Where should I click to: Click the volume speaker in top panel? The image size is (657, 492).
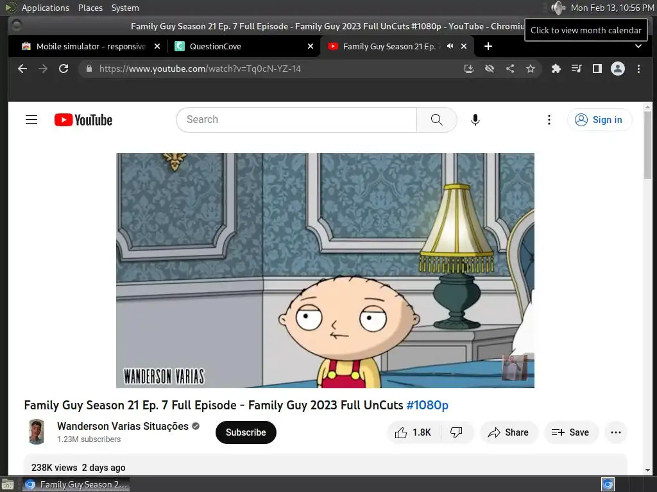click(558, 8)
